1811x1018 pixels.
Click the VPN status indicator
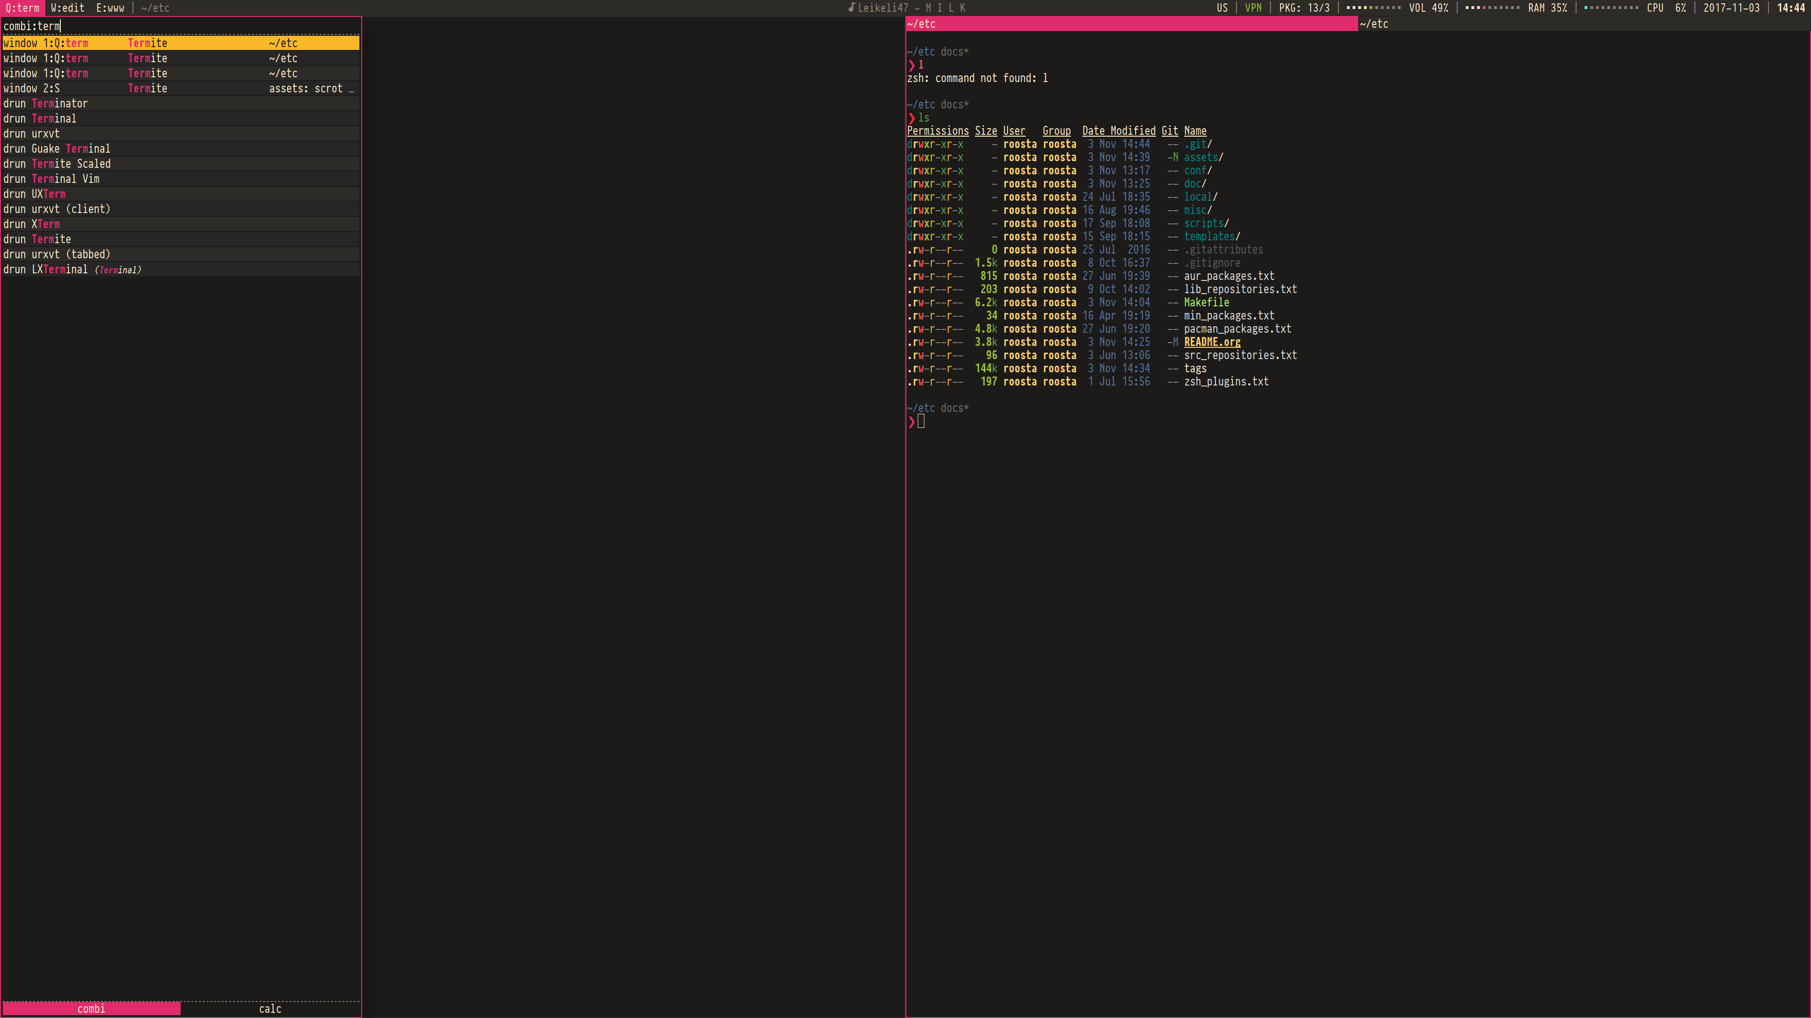coord(1253,8)
